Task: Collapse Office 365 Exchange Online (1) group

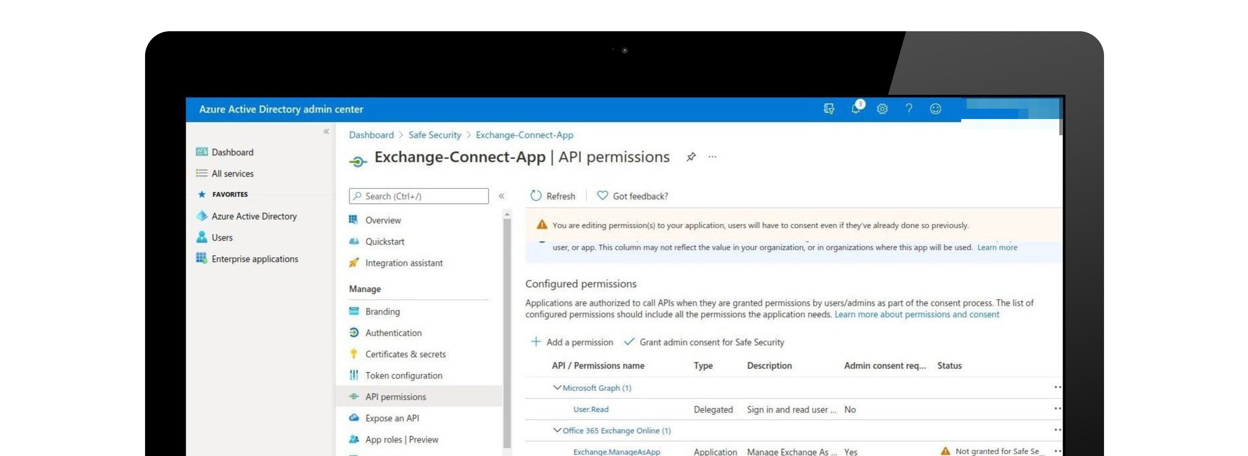Action: 557,430
